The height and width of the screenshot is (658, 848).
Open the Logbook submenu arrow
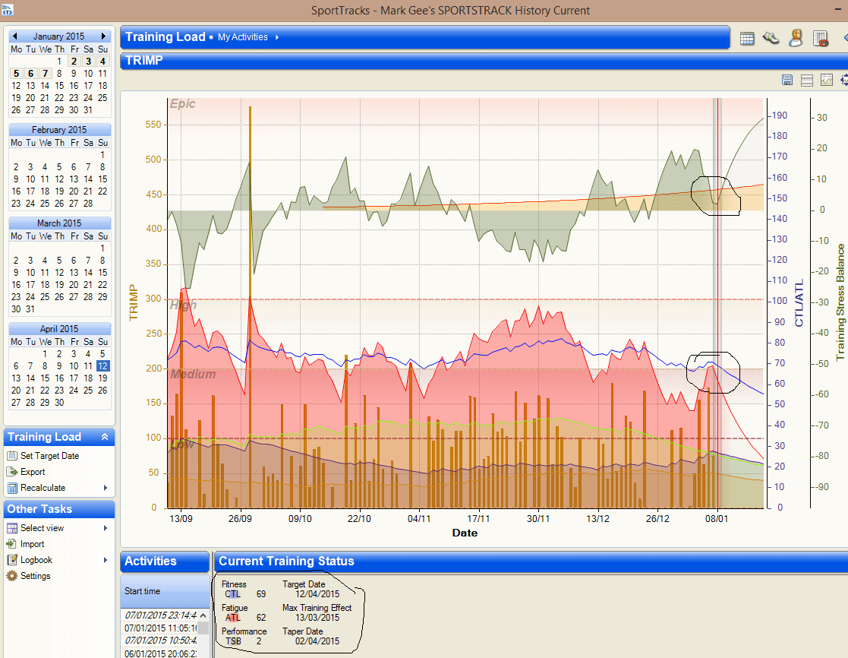[106, 560]
